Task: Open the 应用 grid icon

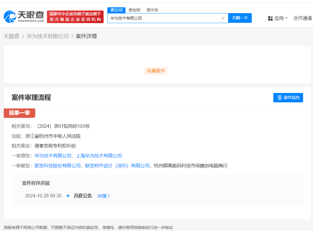Action: [270, 18]
